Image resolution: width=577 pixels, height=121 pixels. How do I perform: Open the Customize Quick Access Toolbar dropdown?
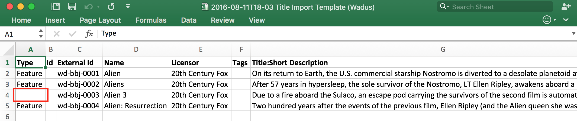128,6
